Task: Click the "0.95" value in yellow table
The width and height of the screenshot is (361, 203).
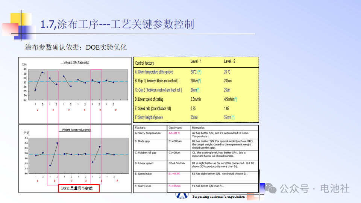Action: click(x=193, y=109)
